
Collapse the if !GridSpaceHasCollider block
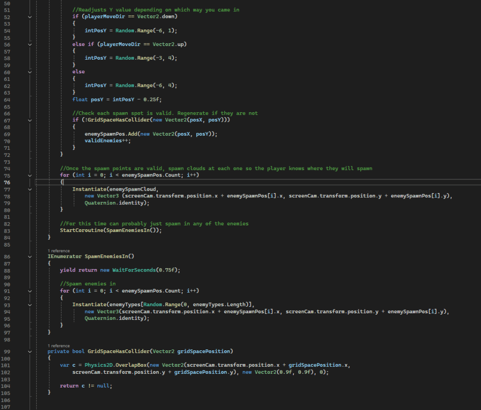31,120
